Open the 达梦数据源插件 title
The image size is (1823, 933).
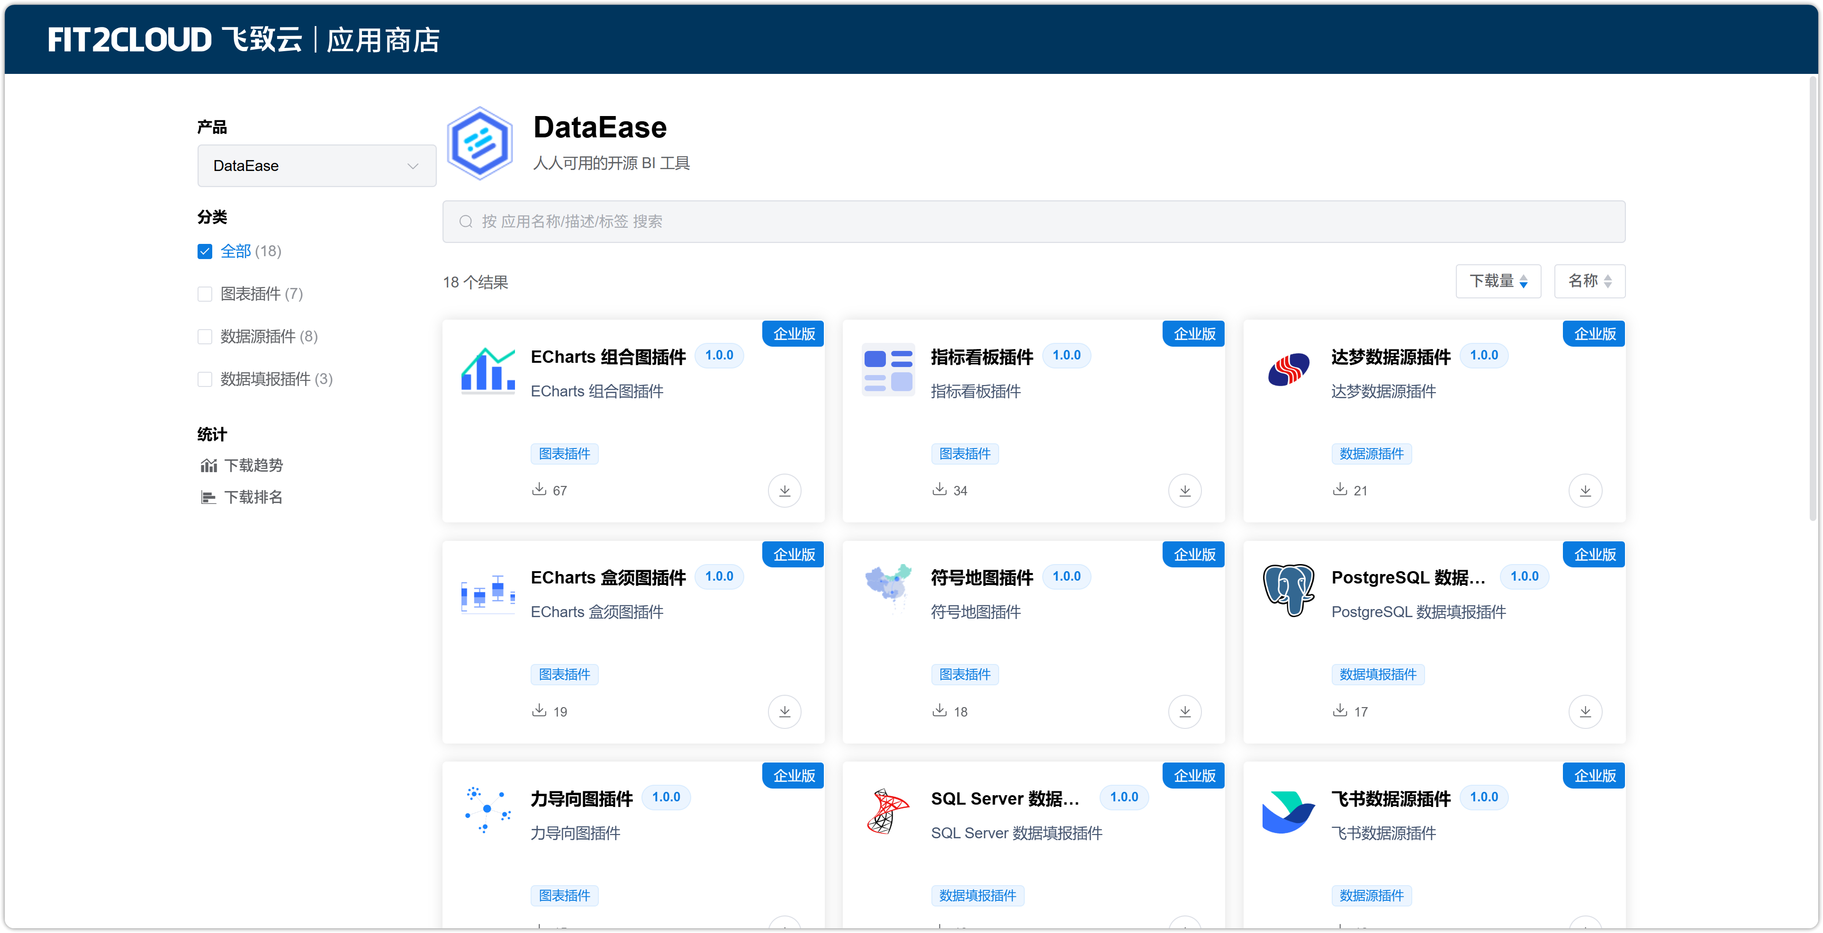pos(1390,357)
